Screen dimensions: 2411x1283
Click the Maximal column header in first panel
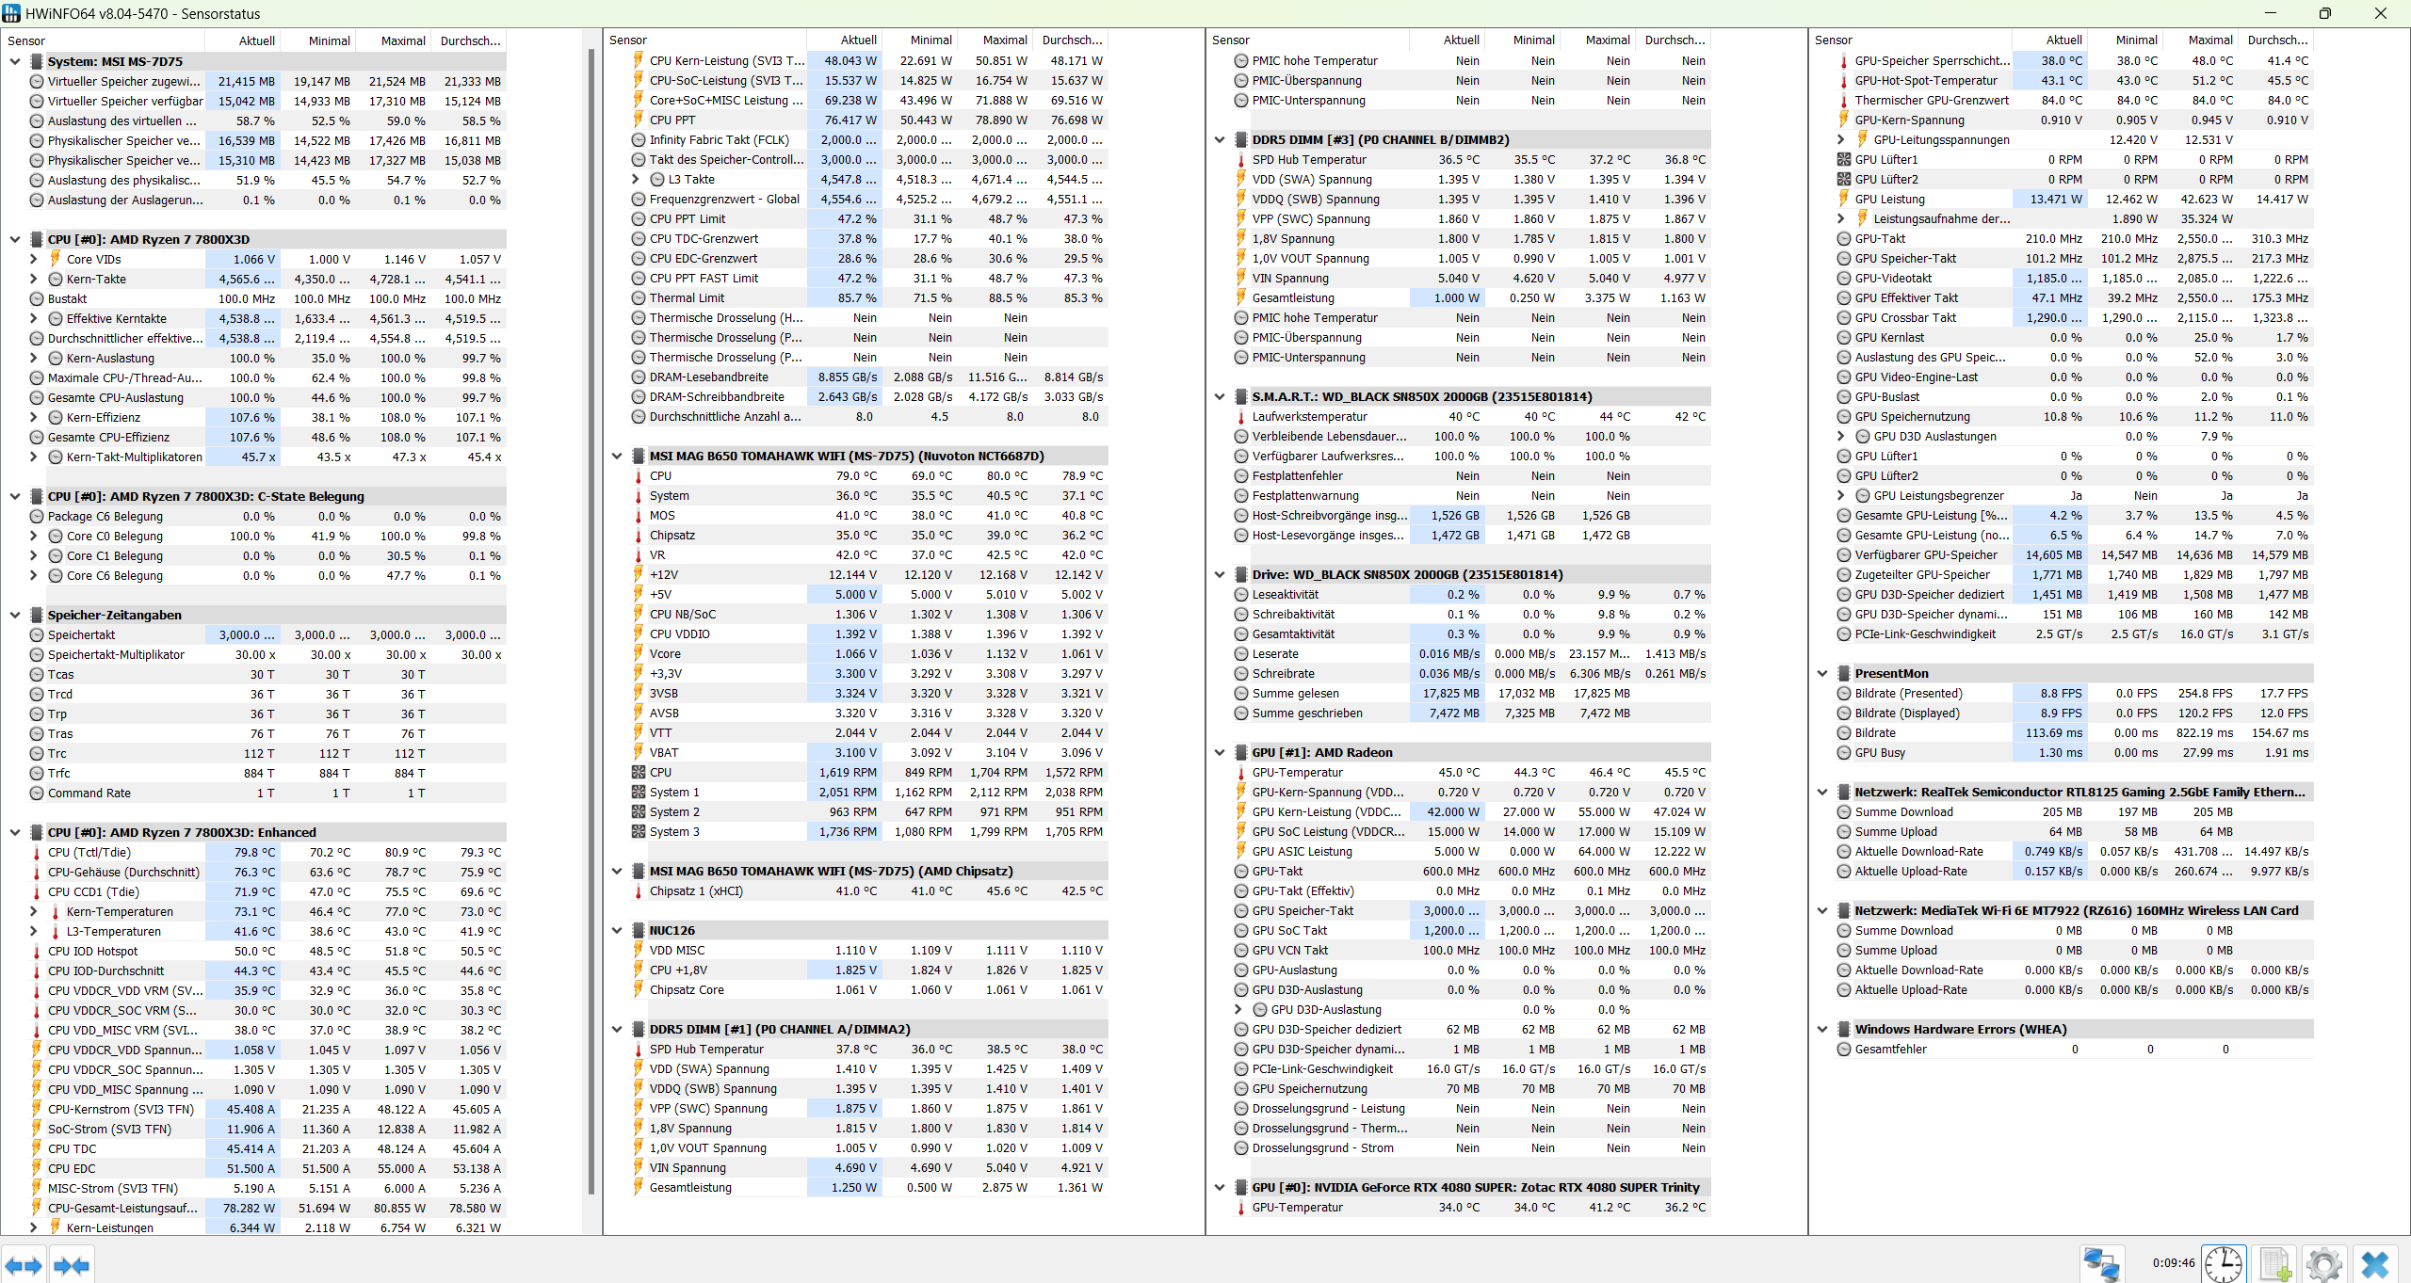click(x=402, y=40)
